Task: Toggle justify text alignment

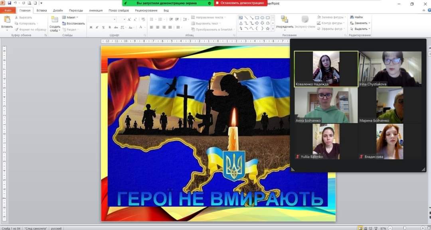Action: point(170,28)
